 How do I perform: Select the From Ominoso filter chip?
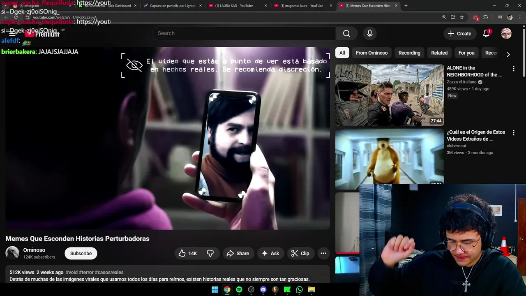[x=371, y=53]
